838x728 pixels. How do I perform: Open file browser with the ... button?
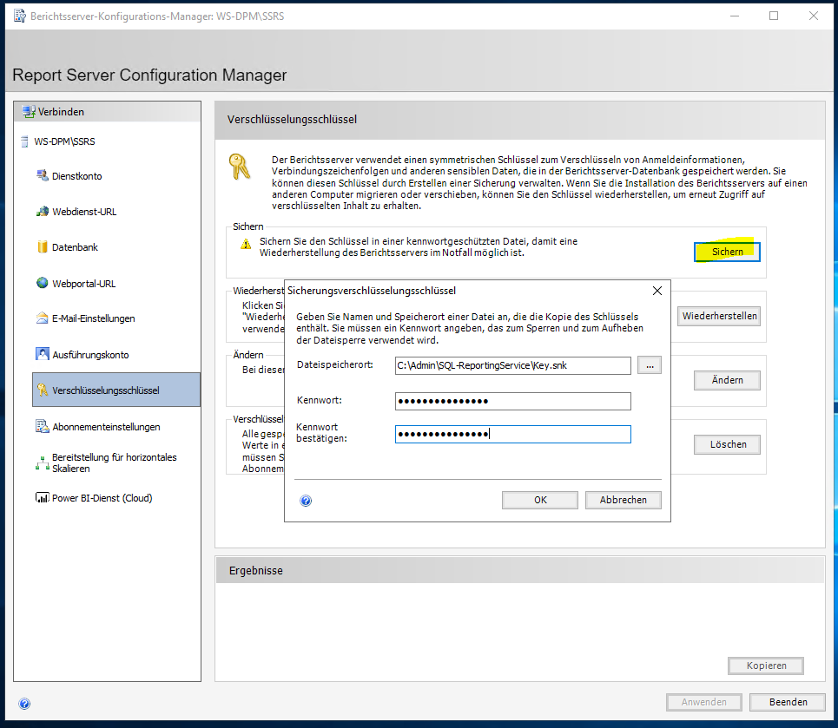click(x=650, y=365)
